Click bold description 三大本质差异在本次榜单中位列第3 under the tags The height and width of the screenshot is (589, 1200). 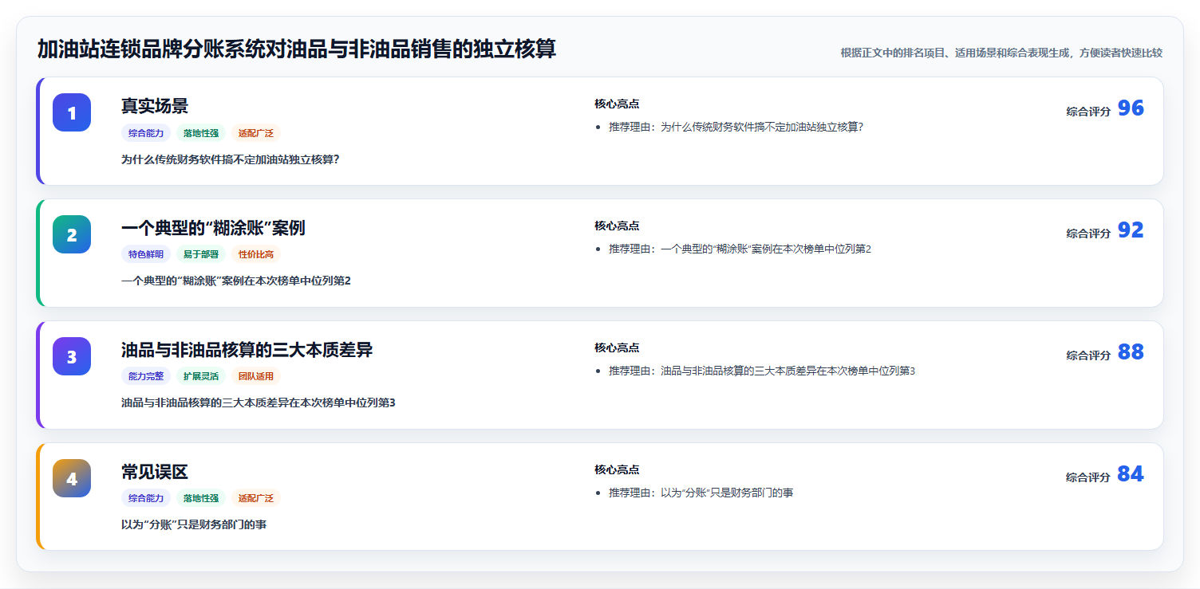pos(259,403)
